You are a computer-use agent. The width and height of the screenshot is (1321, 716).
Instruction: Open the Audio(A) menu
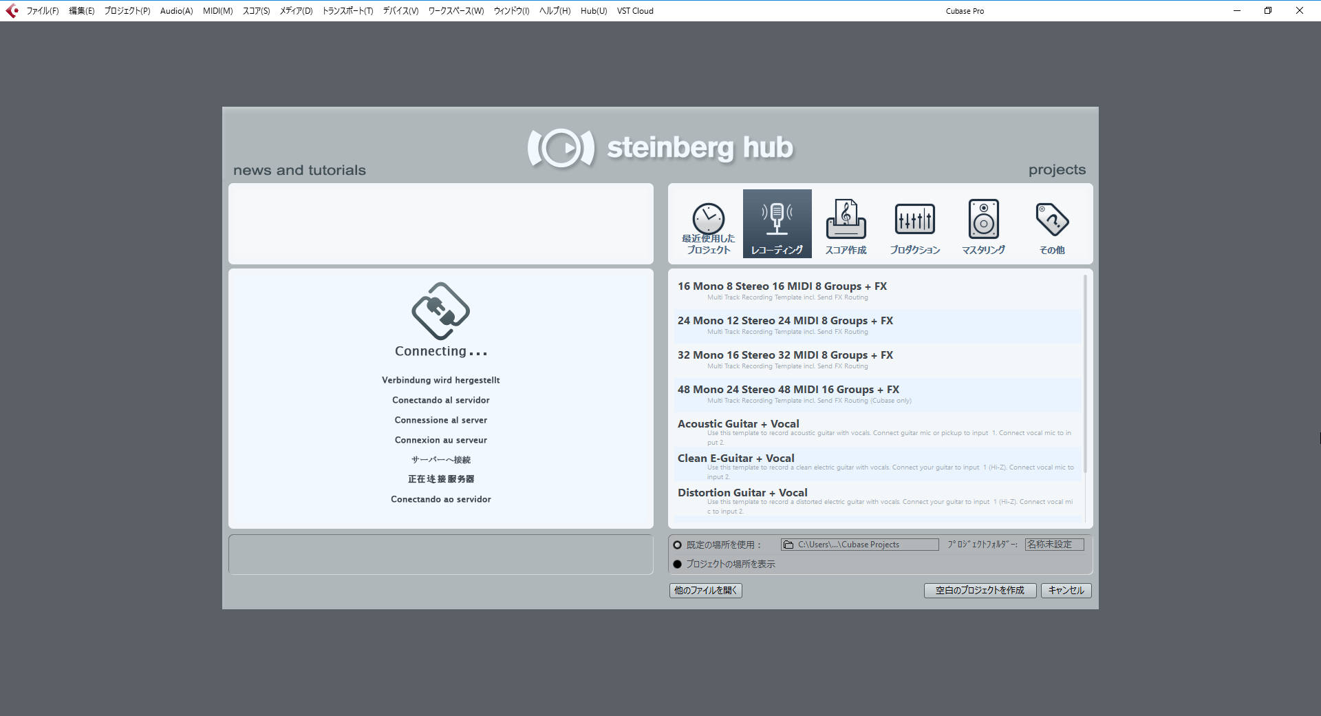pos(176,11)
